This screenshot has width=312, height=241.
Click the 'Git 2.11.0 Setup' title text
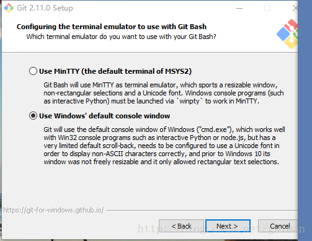click(x=45, y=8)
